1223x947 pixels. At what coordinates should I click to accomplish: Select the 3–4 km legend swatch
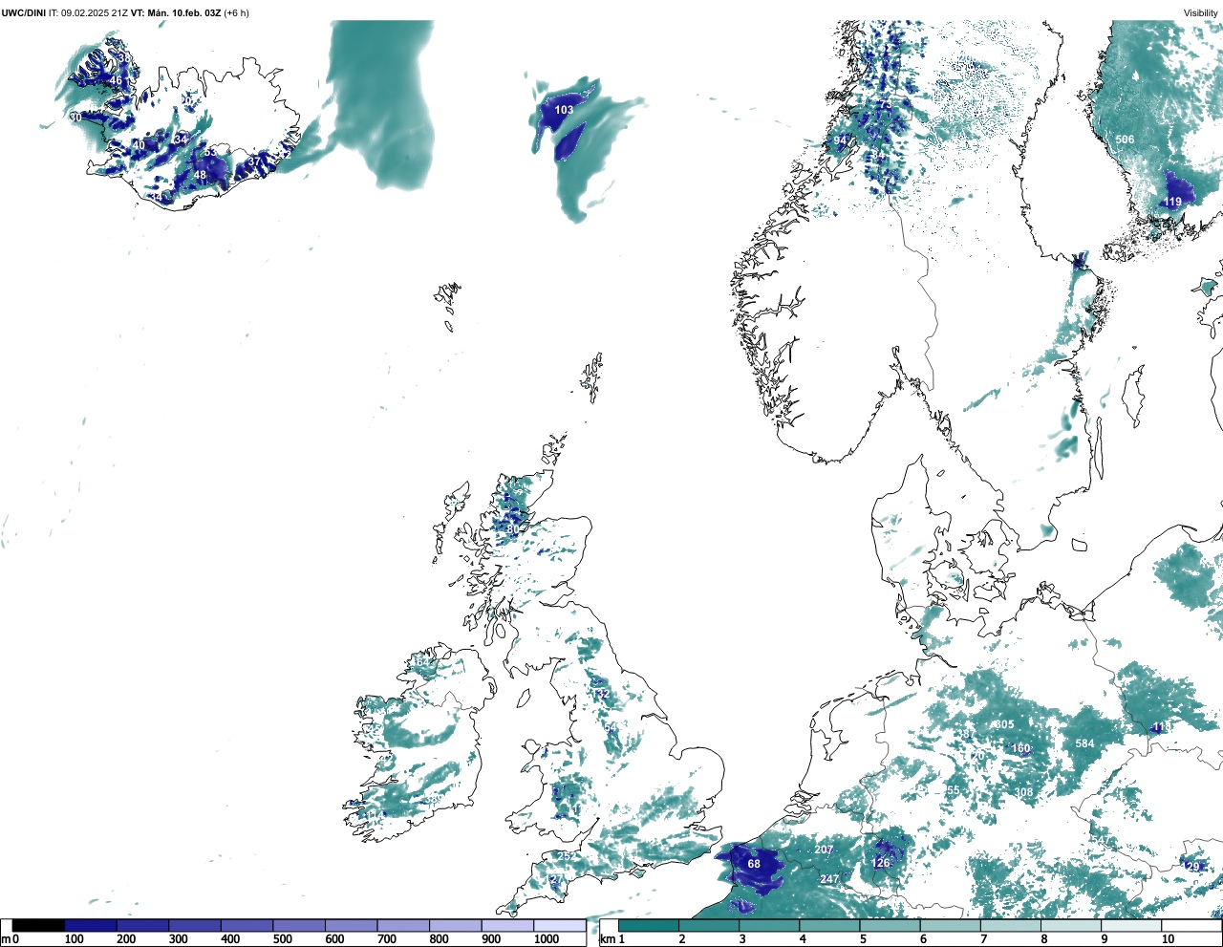point(769,926)
